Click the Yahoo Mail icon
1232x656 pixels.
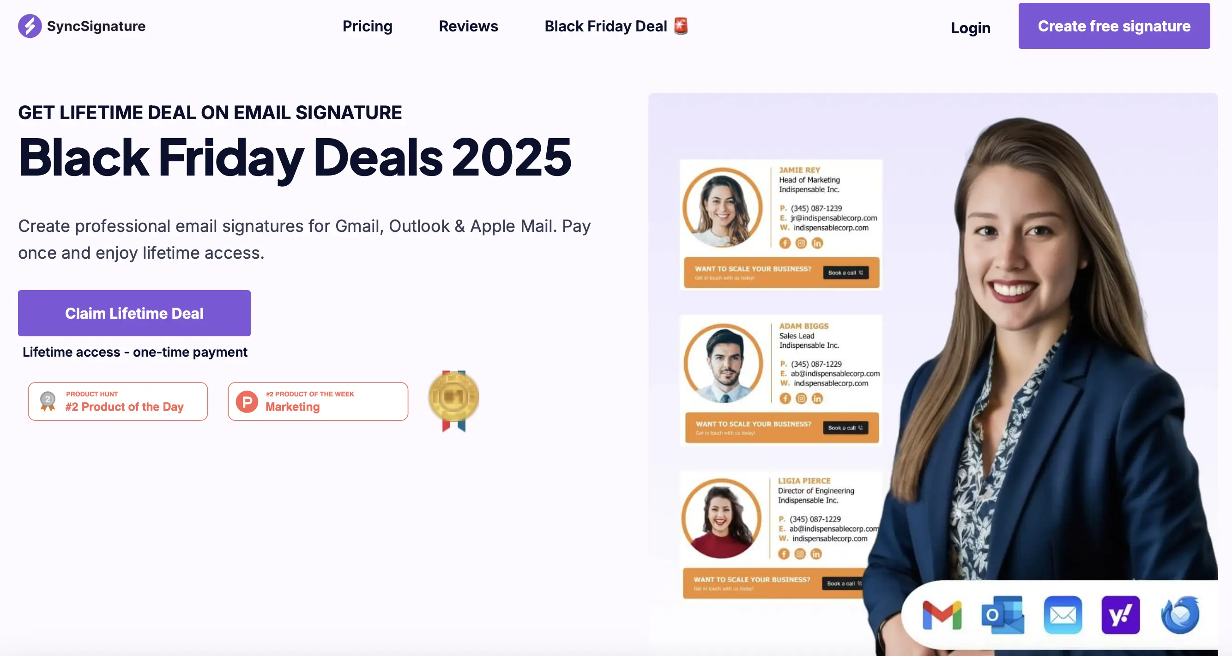click(x=1121, y=615)
